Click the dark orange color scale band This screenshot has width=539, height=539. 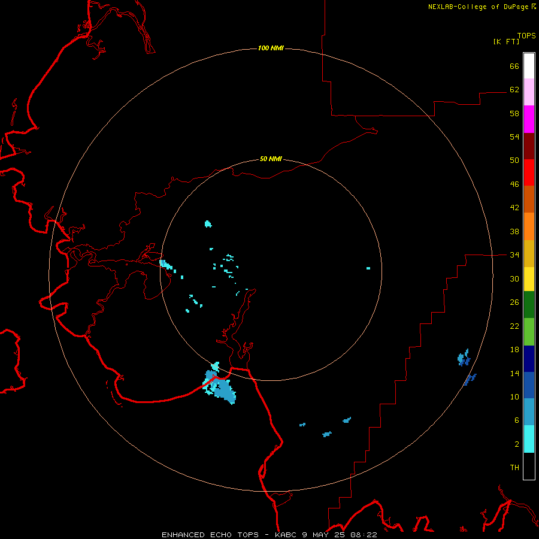click(529, 199)
